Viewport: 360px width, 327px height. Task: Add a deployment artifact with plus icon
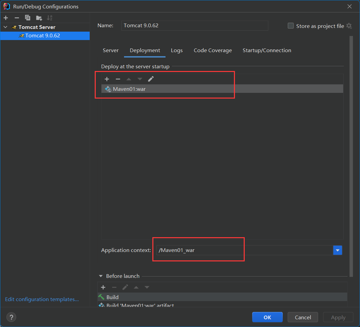point(107,79)
